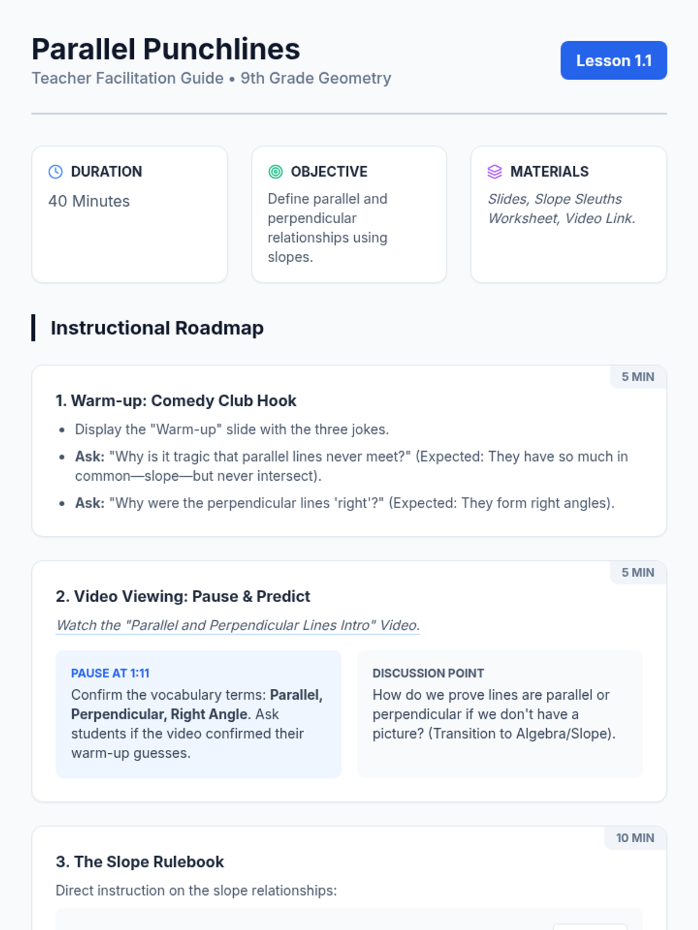The image size is (698, 930).
Task: Click the bullet about displaying the Warm-up slide
Action: point(232,430)
